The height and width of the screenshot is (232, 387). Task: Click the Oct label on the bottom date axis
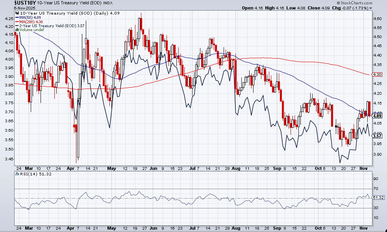[x=318, y=228]
